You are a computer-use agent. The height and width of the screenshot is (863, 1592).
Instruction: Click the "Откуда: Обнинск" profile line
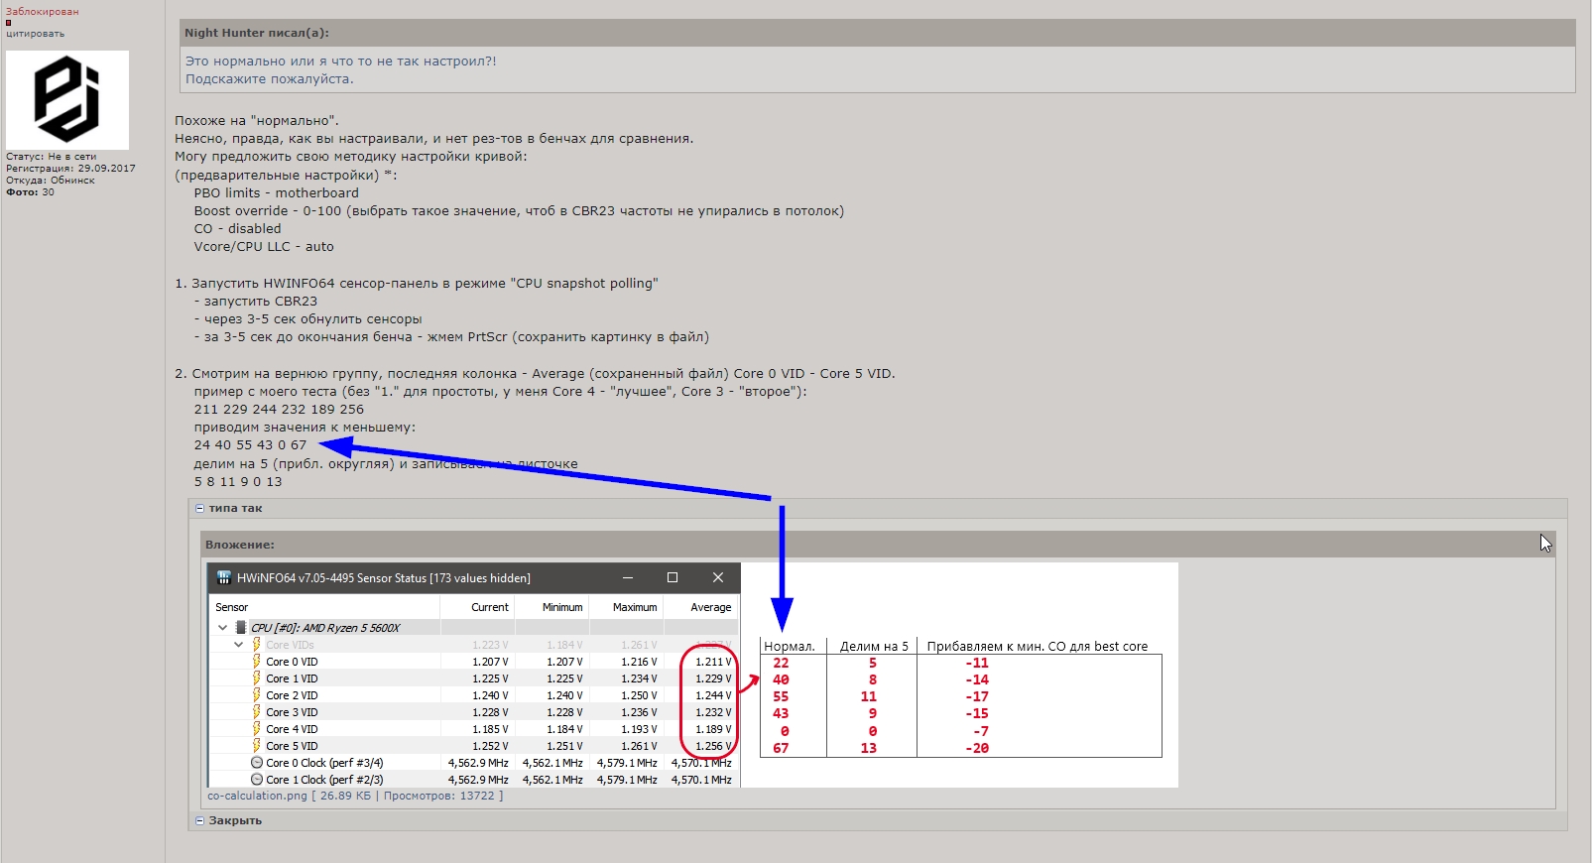pos(51,181)
